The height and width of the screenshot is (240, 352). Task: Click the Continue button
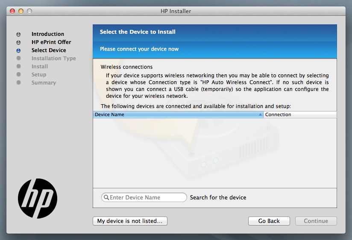tap(316, 221)
